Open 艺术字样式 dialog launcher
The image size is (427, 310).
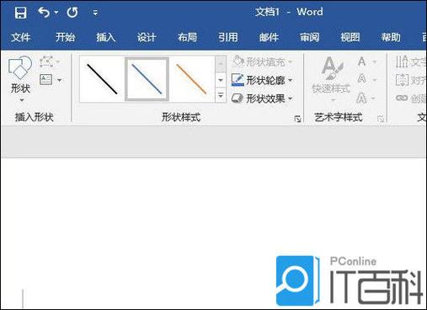(x=381, y=119)
